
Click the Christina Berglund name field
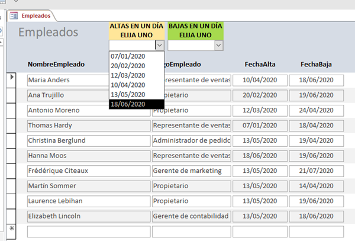tap(89, 141)
